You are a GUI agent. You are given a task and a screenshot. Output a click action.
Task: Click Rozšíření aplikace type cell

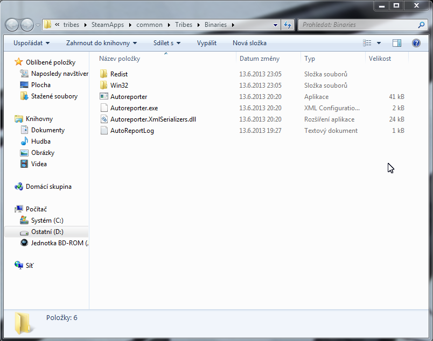329,119
